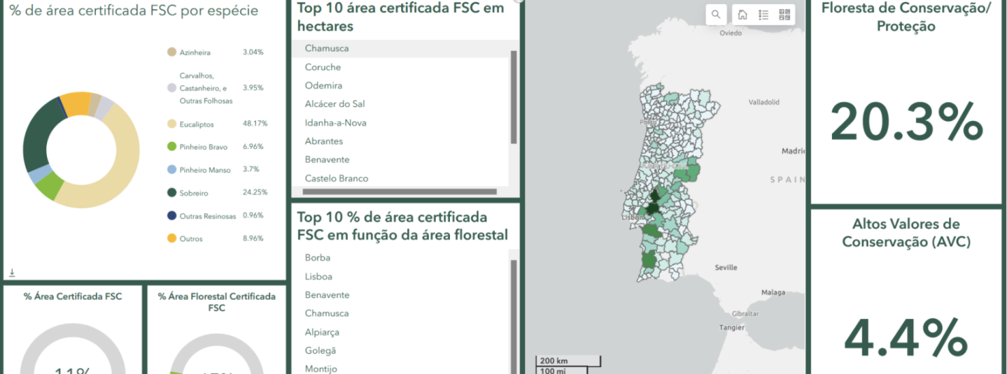Viewport: 1007px width, 374px height.
Task: Select Pinheiro Bravo legend swatch
Action: (171, 147)
